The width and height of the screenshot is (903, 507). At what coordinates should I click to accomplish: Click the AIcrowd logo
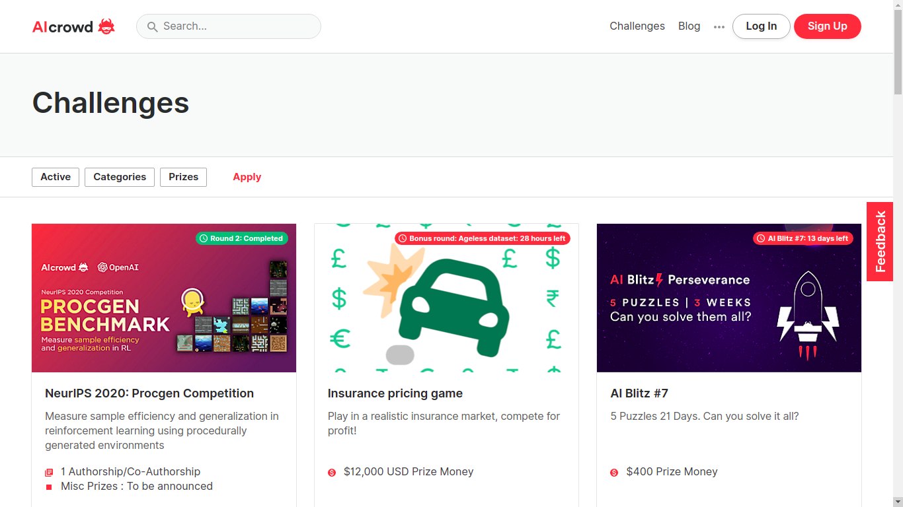tap(73, 26)
